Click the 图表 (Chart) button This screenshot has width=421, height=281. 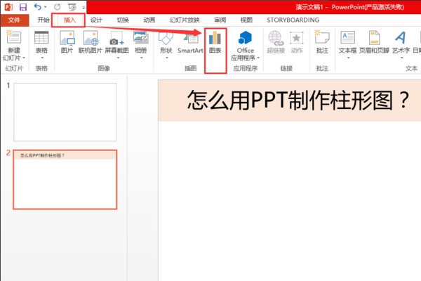click(x=215, y=42)
